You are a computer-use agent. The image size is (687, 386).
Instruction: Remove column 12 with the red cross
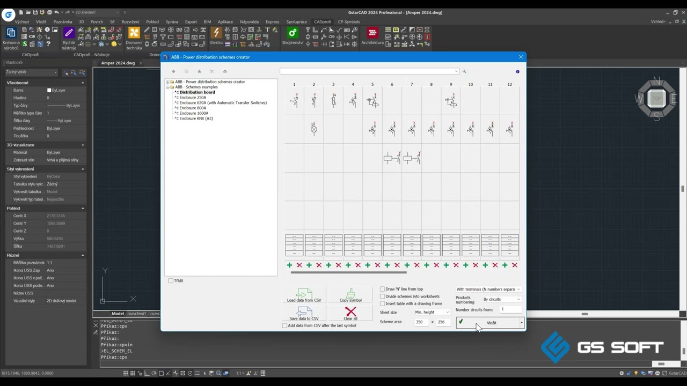click(x=515, y=265)
